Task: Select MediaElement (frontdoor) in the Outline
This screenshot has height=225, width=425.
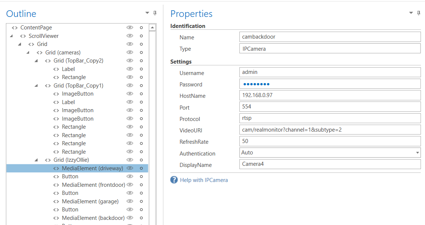Action: pos(77,185)
